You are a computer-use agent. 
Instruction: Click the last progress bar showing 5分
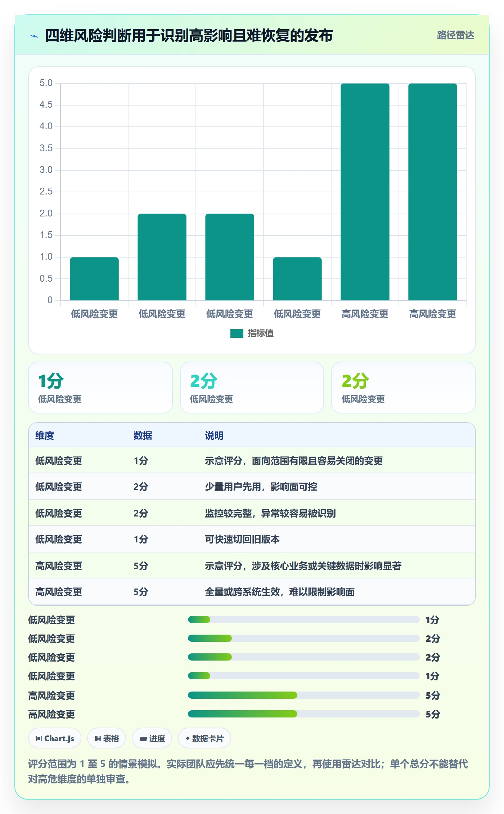point(303,714)
